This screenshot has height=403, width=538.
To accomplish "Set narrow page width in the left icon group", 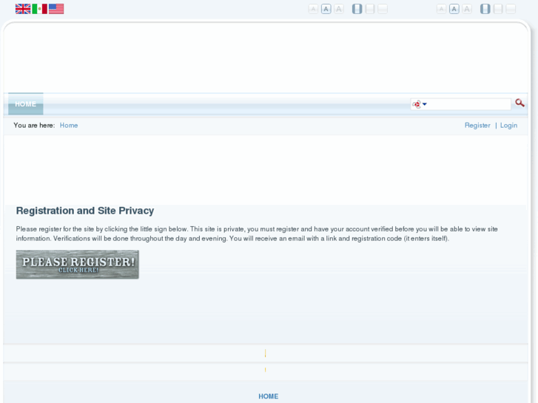I will click(x=357, y=9).
